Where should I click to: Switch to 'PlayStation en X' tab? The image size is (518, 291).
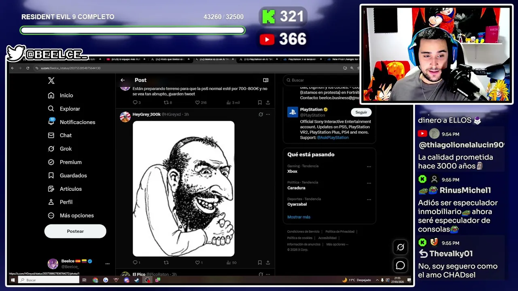[x=258, y=59]
